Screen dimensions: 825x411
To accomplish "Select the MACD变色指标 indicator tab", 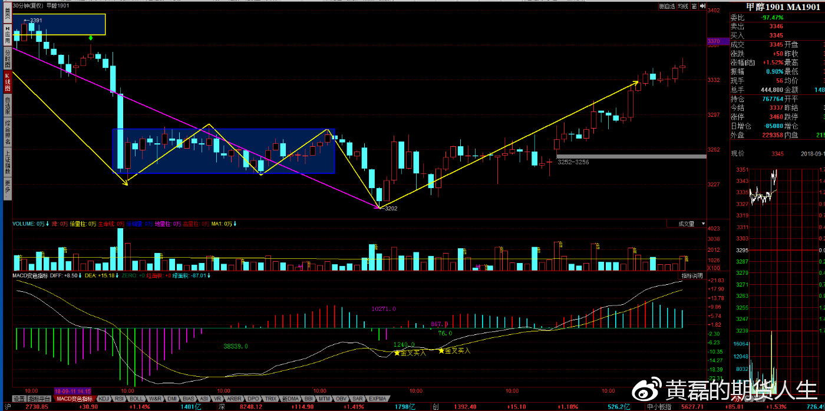I will click(75, 399).
